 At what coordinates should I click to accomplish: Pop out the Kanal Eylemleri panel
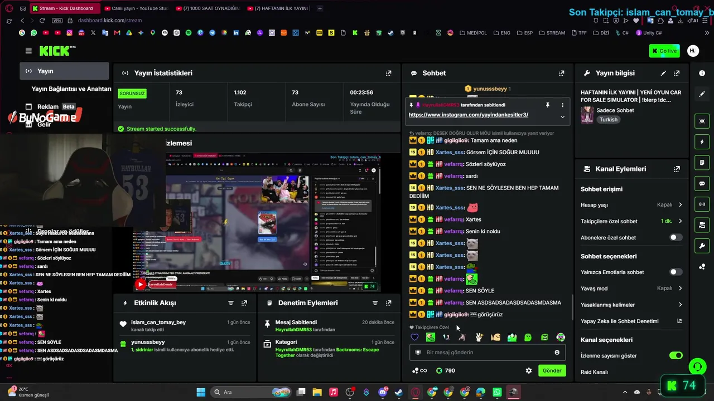(677, 169)
